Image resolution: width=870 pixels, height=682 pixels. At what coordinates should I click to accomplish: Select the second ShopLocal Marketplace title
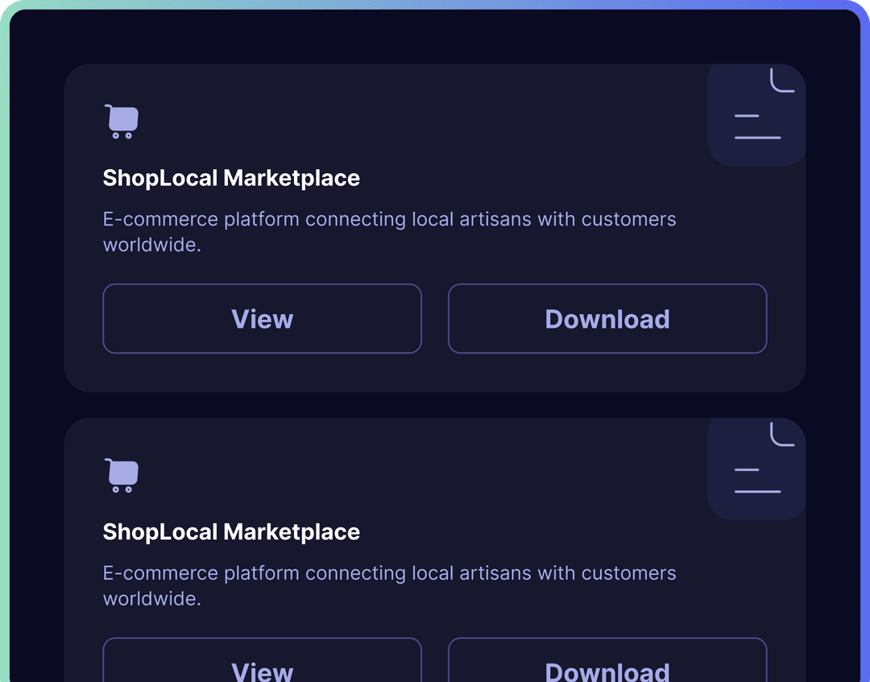coord(231,532)
